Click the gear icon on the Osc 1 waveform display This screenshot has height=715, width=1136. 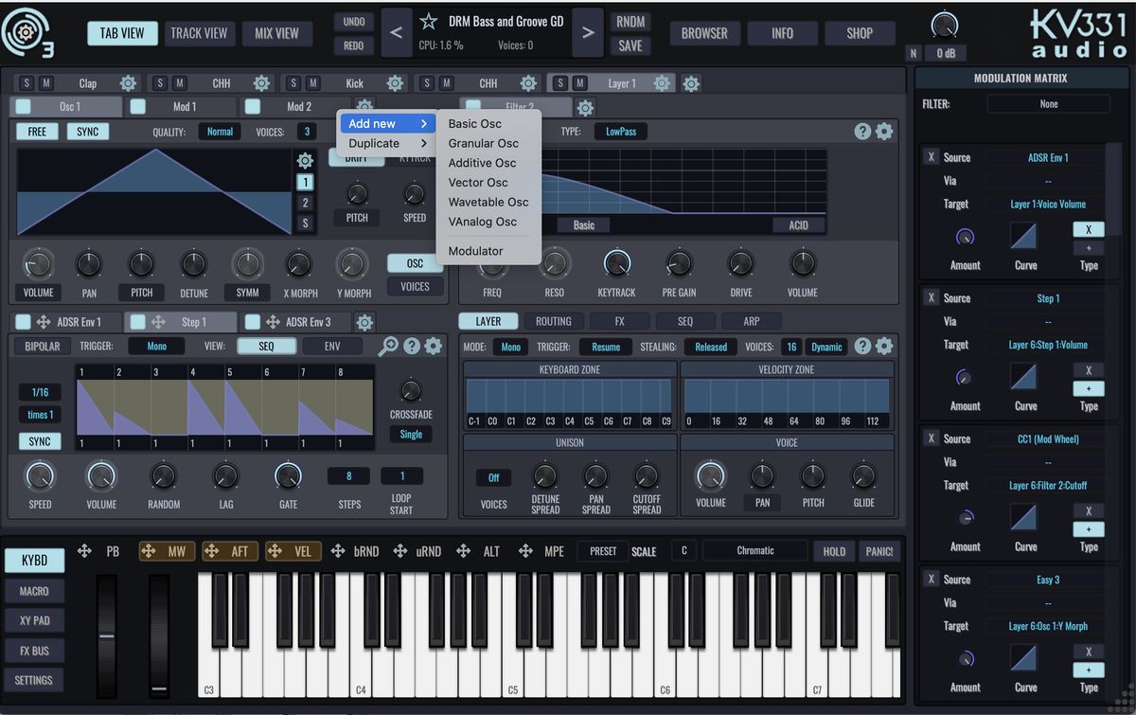305,160
